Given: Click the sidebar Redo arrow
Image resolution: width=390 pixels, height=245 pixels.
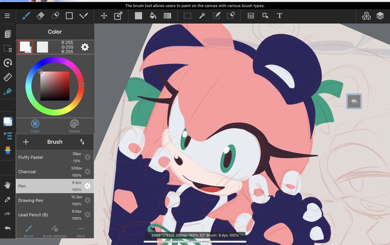Looking at the screenshot, I should (7, 214).
